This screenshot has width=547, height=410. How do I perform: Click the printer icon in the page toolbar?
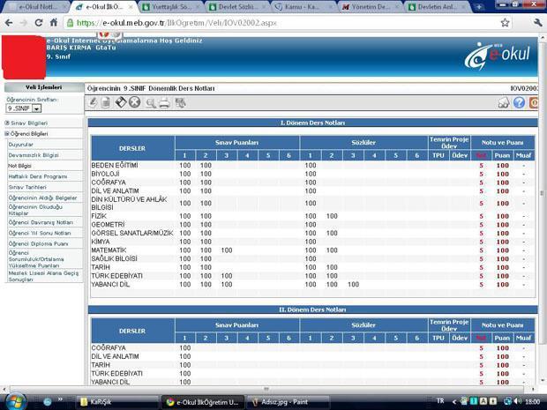click(164, 103)
